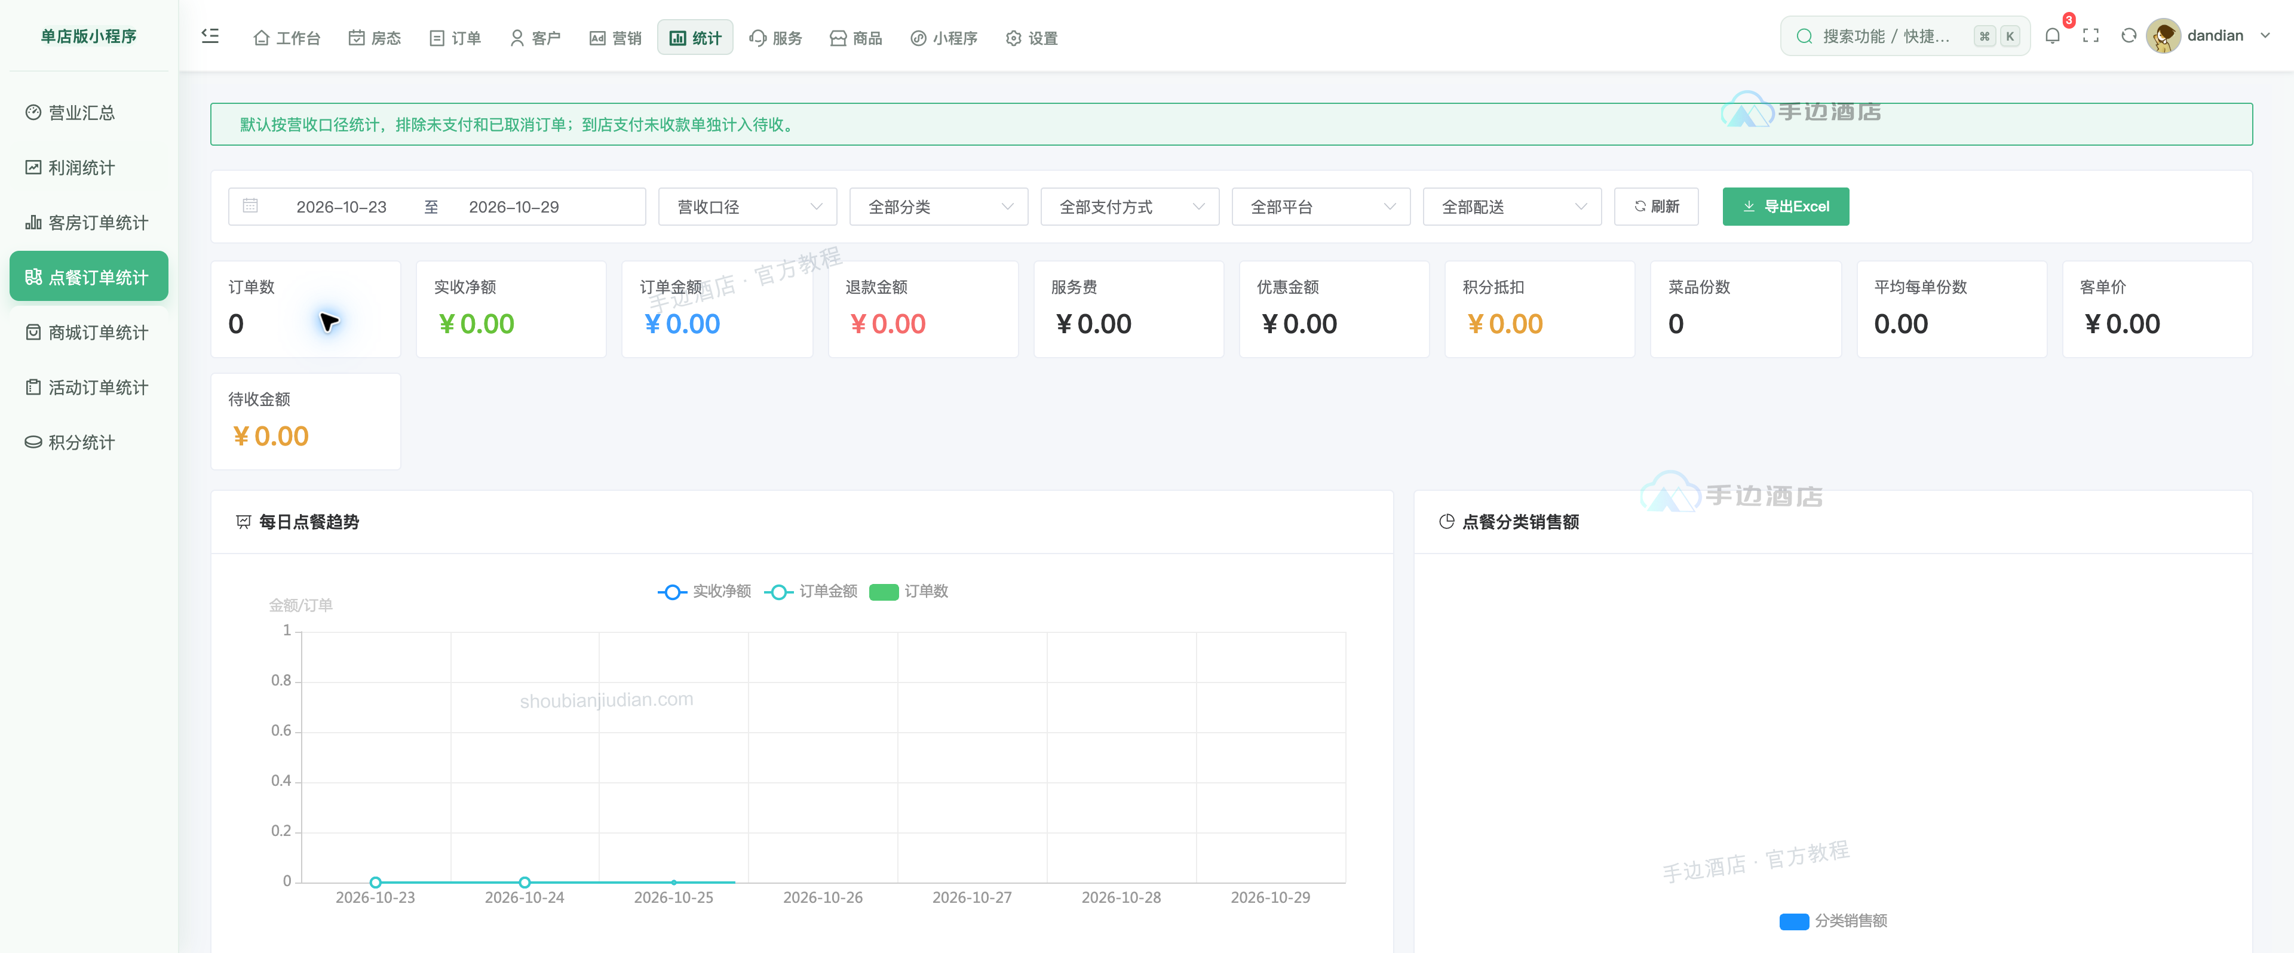The image size is (2294, 953).
Task: Expand the 营收口径 dropdown
Action: (x=747, y=207)
